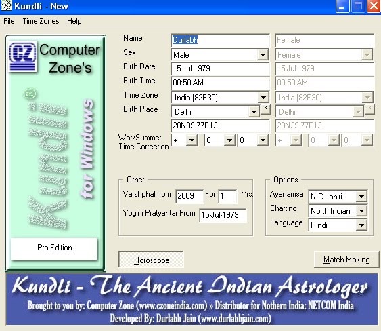Minimize the Kundli window

click(x=342, y=6)
